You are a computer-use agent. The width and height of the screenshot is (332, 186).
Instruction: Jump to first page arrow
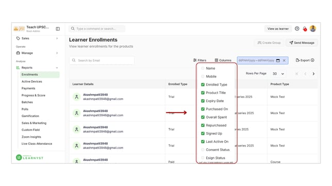coord(296,73)
